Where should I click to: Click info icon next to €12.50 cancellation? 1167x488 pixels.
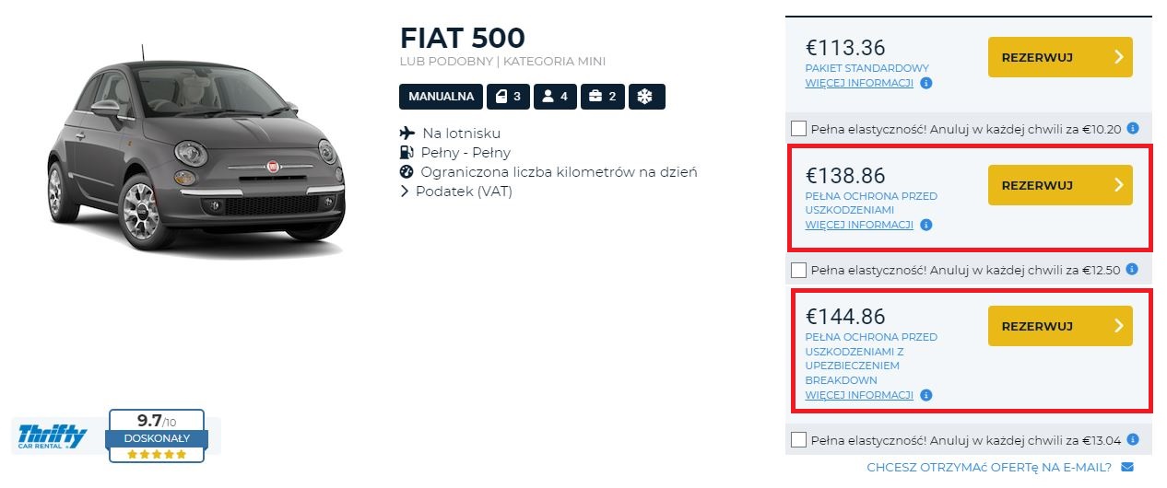tap(1133, 270)
